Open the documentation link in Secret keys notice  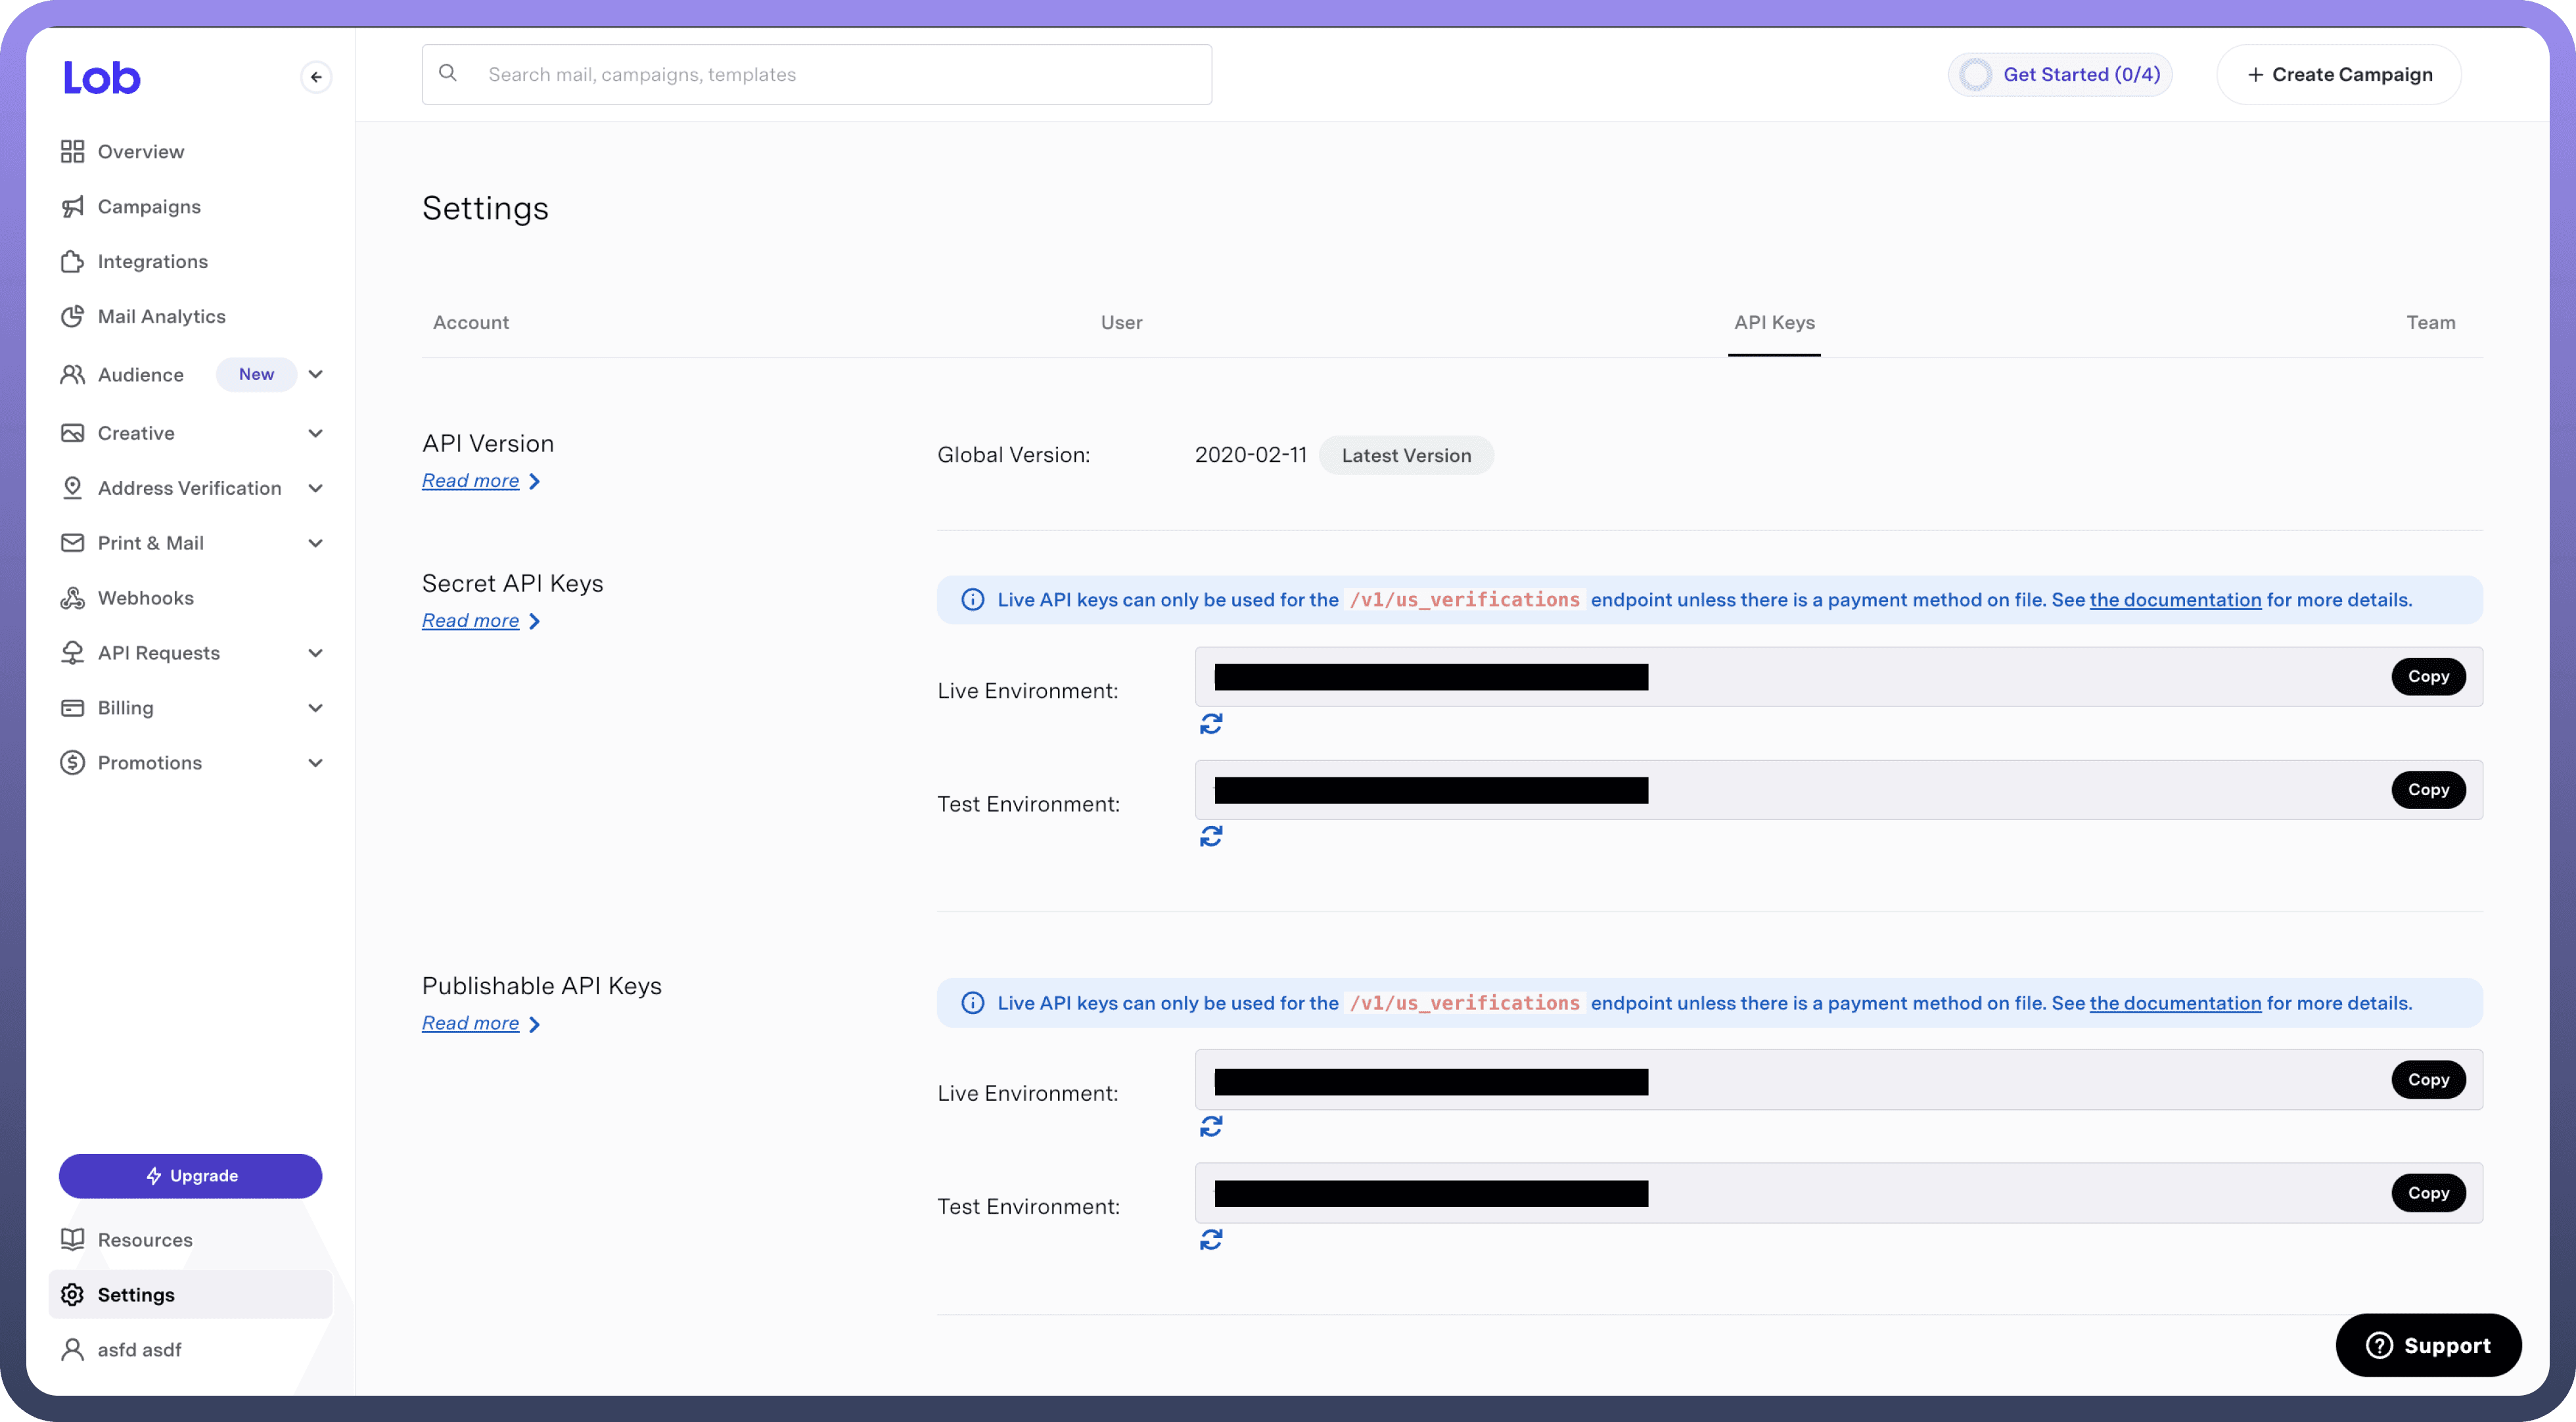[2175, 600]
